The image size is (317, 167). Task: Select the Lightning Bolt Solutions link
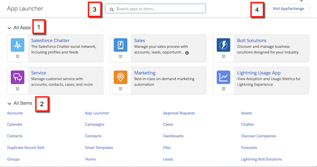point(262,159)
